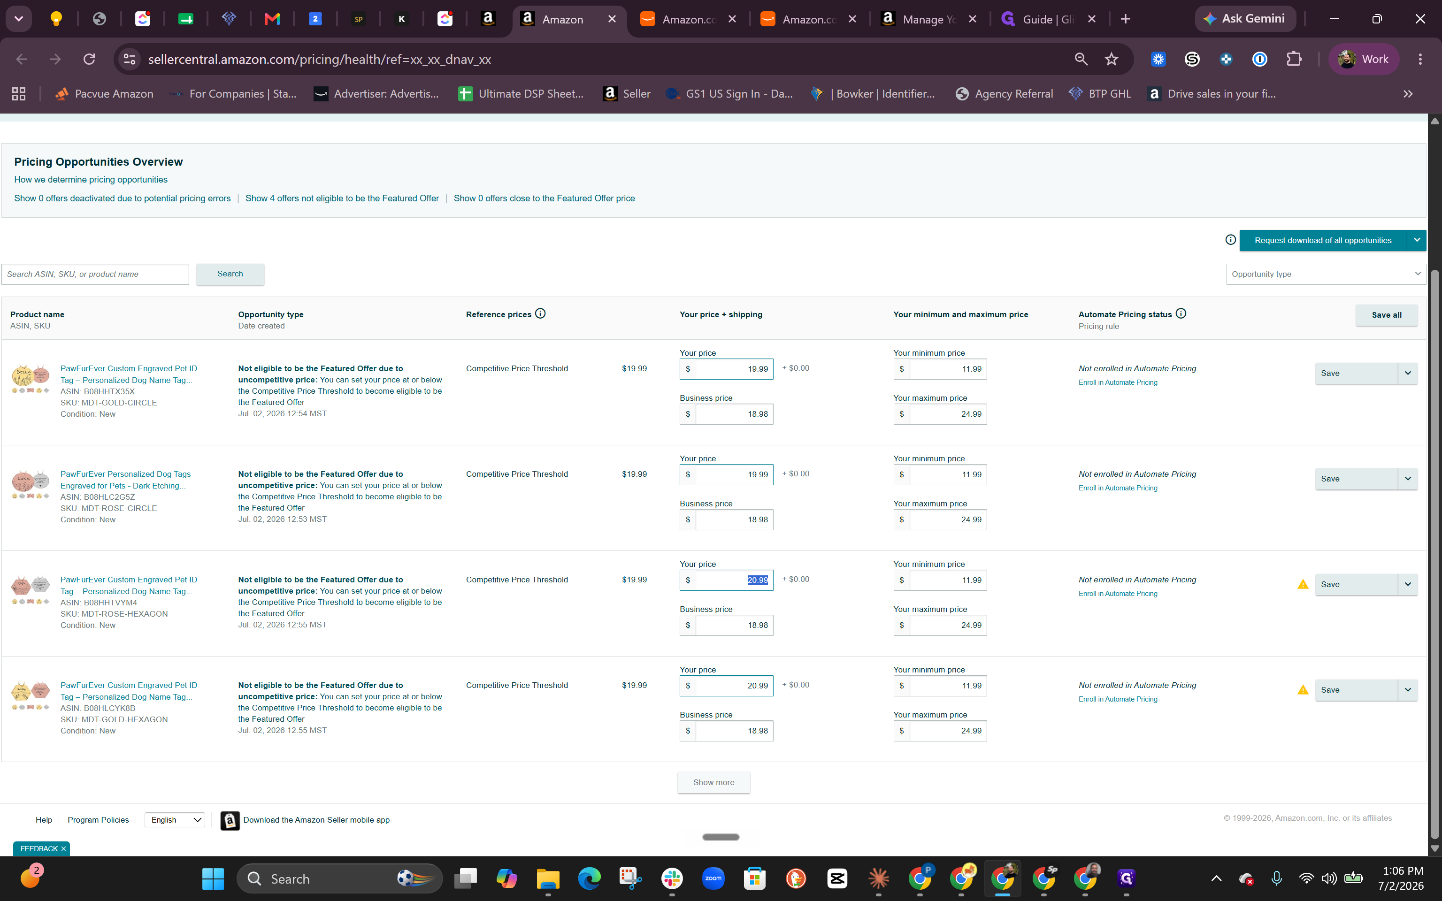1442x901 pixels.
Task: Open the Extensions puzzle icon
Action: [x=1294, y=59]
